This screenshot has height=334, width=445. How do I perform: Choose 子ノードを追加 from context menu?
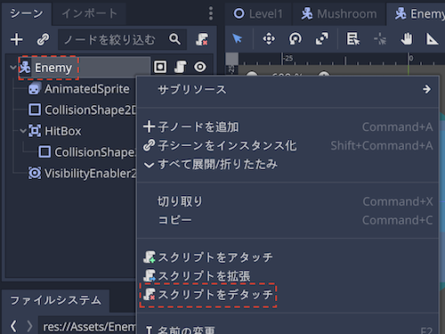coord(287,127)
